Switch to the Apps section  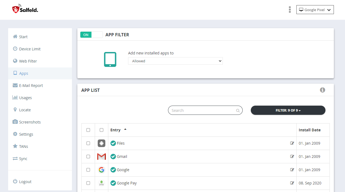pyautogui.click(x=24, y=73)
